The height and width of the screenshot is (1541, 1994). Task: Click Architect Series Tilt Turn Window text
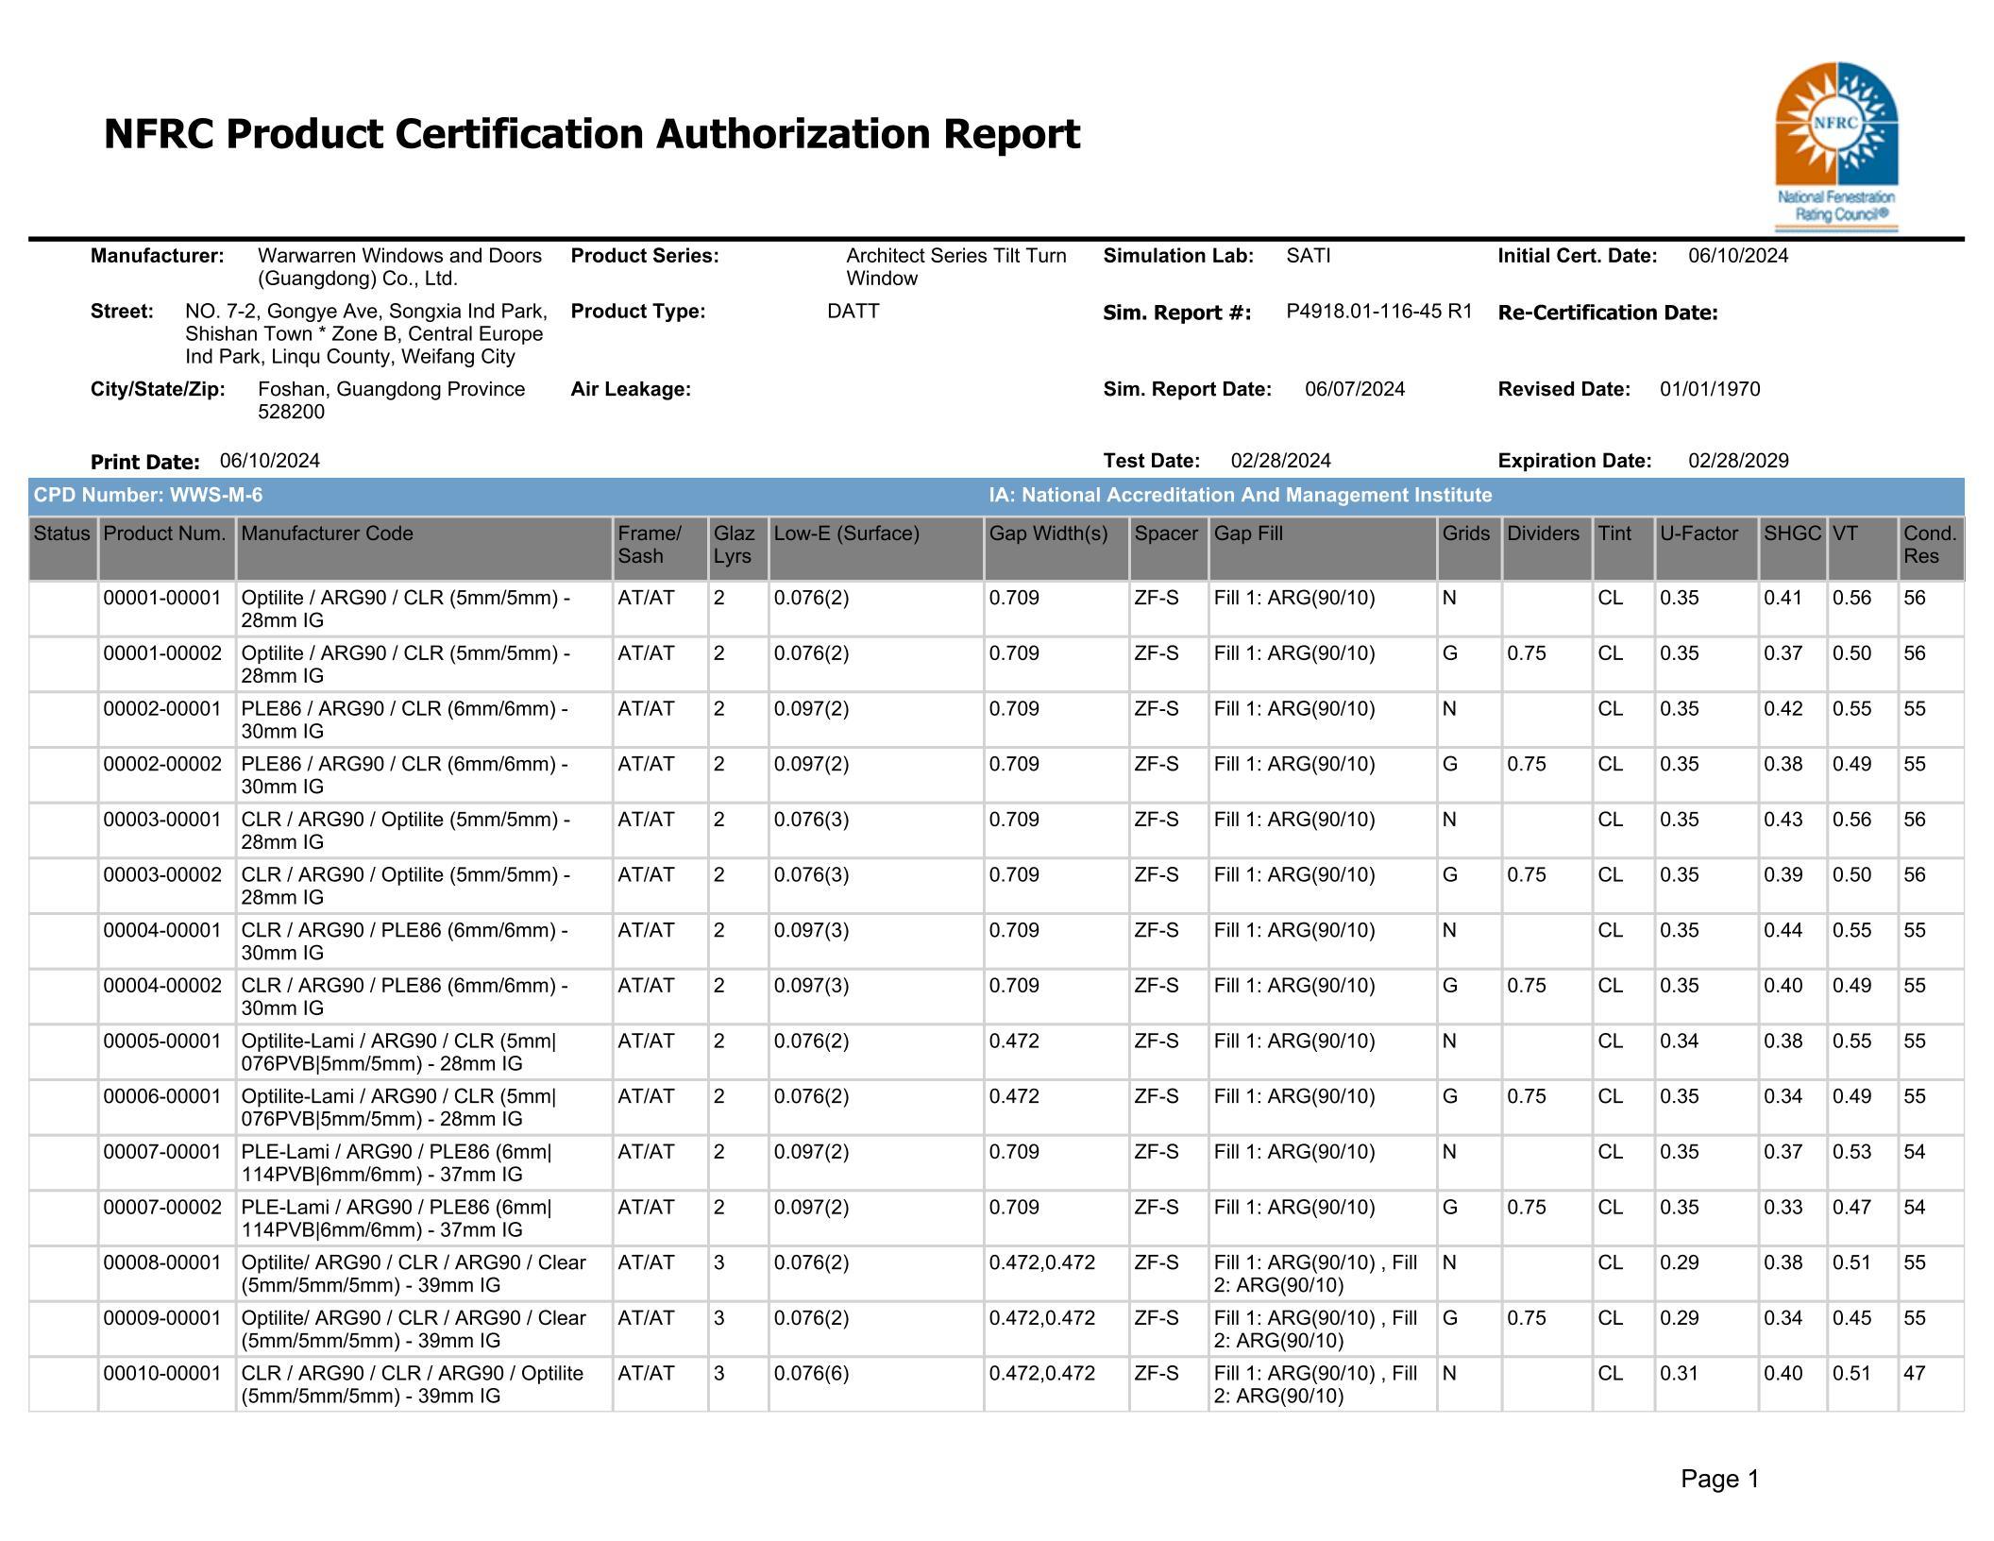point(956,267)
